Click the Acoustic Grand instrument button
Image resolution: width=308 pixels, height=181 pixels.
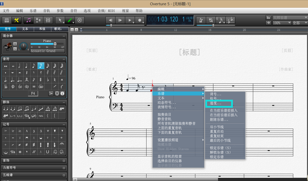pyautogui.click(x=47, y=51)
